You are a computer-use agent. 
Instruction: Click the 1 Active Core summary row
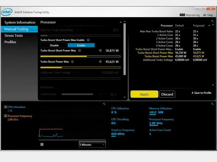point(178,35)
